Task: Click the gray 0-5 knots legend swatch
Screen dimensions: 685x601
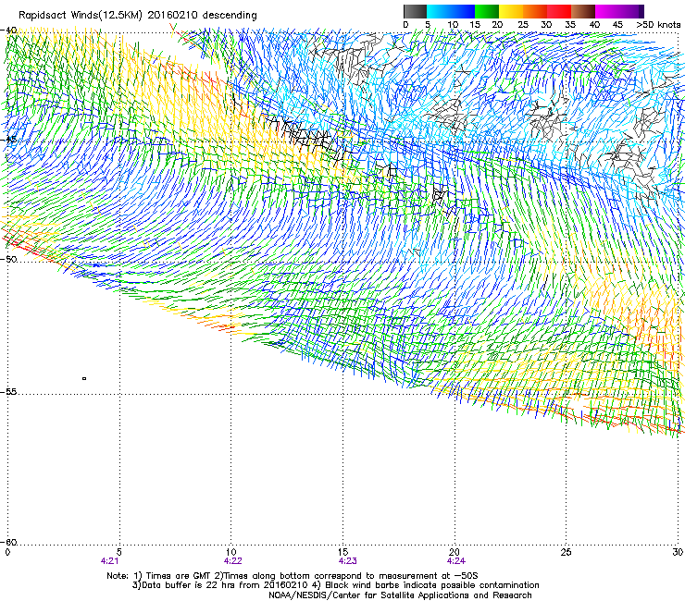Action: click(415, 11)
